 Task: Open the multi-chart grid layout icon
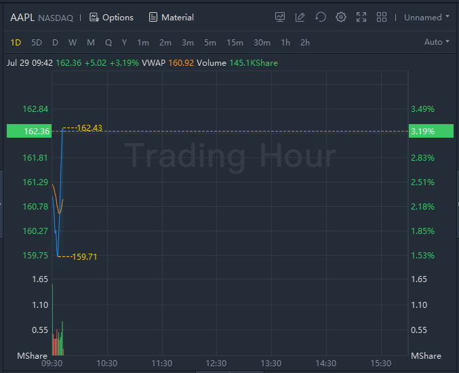(382, 17)
